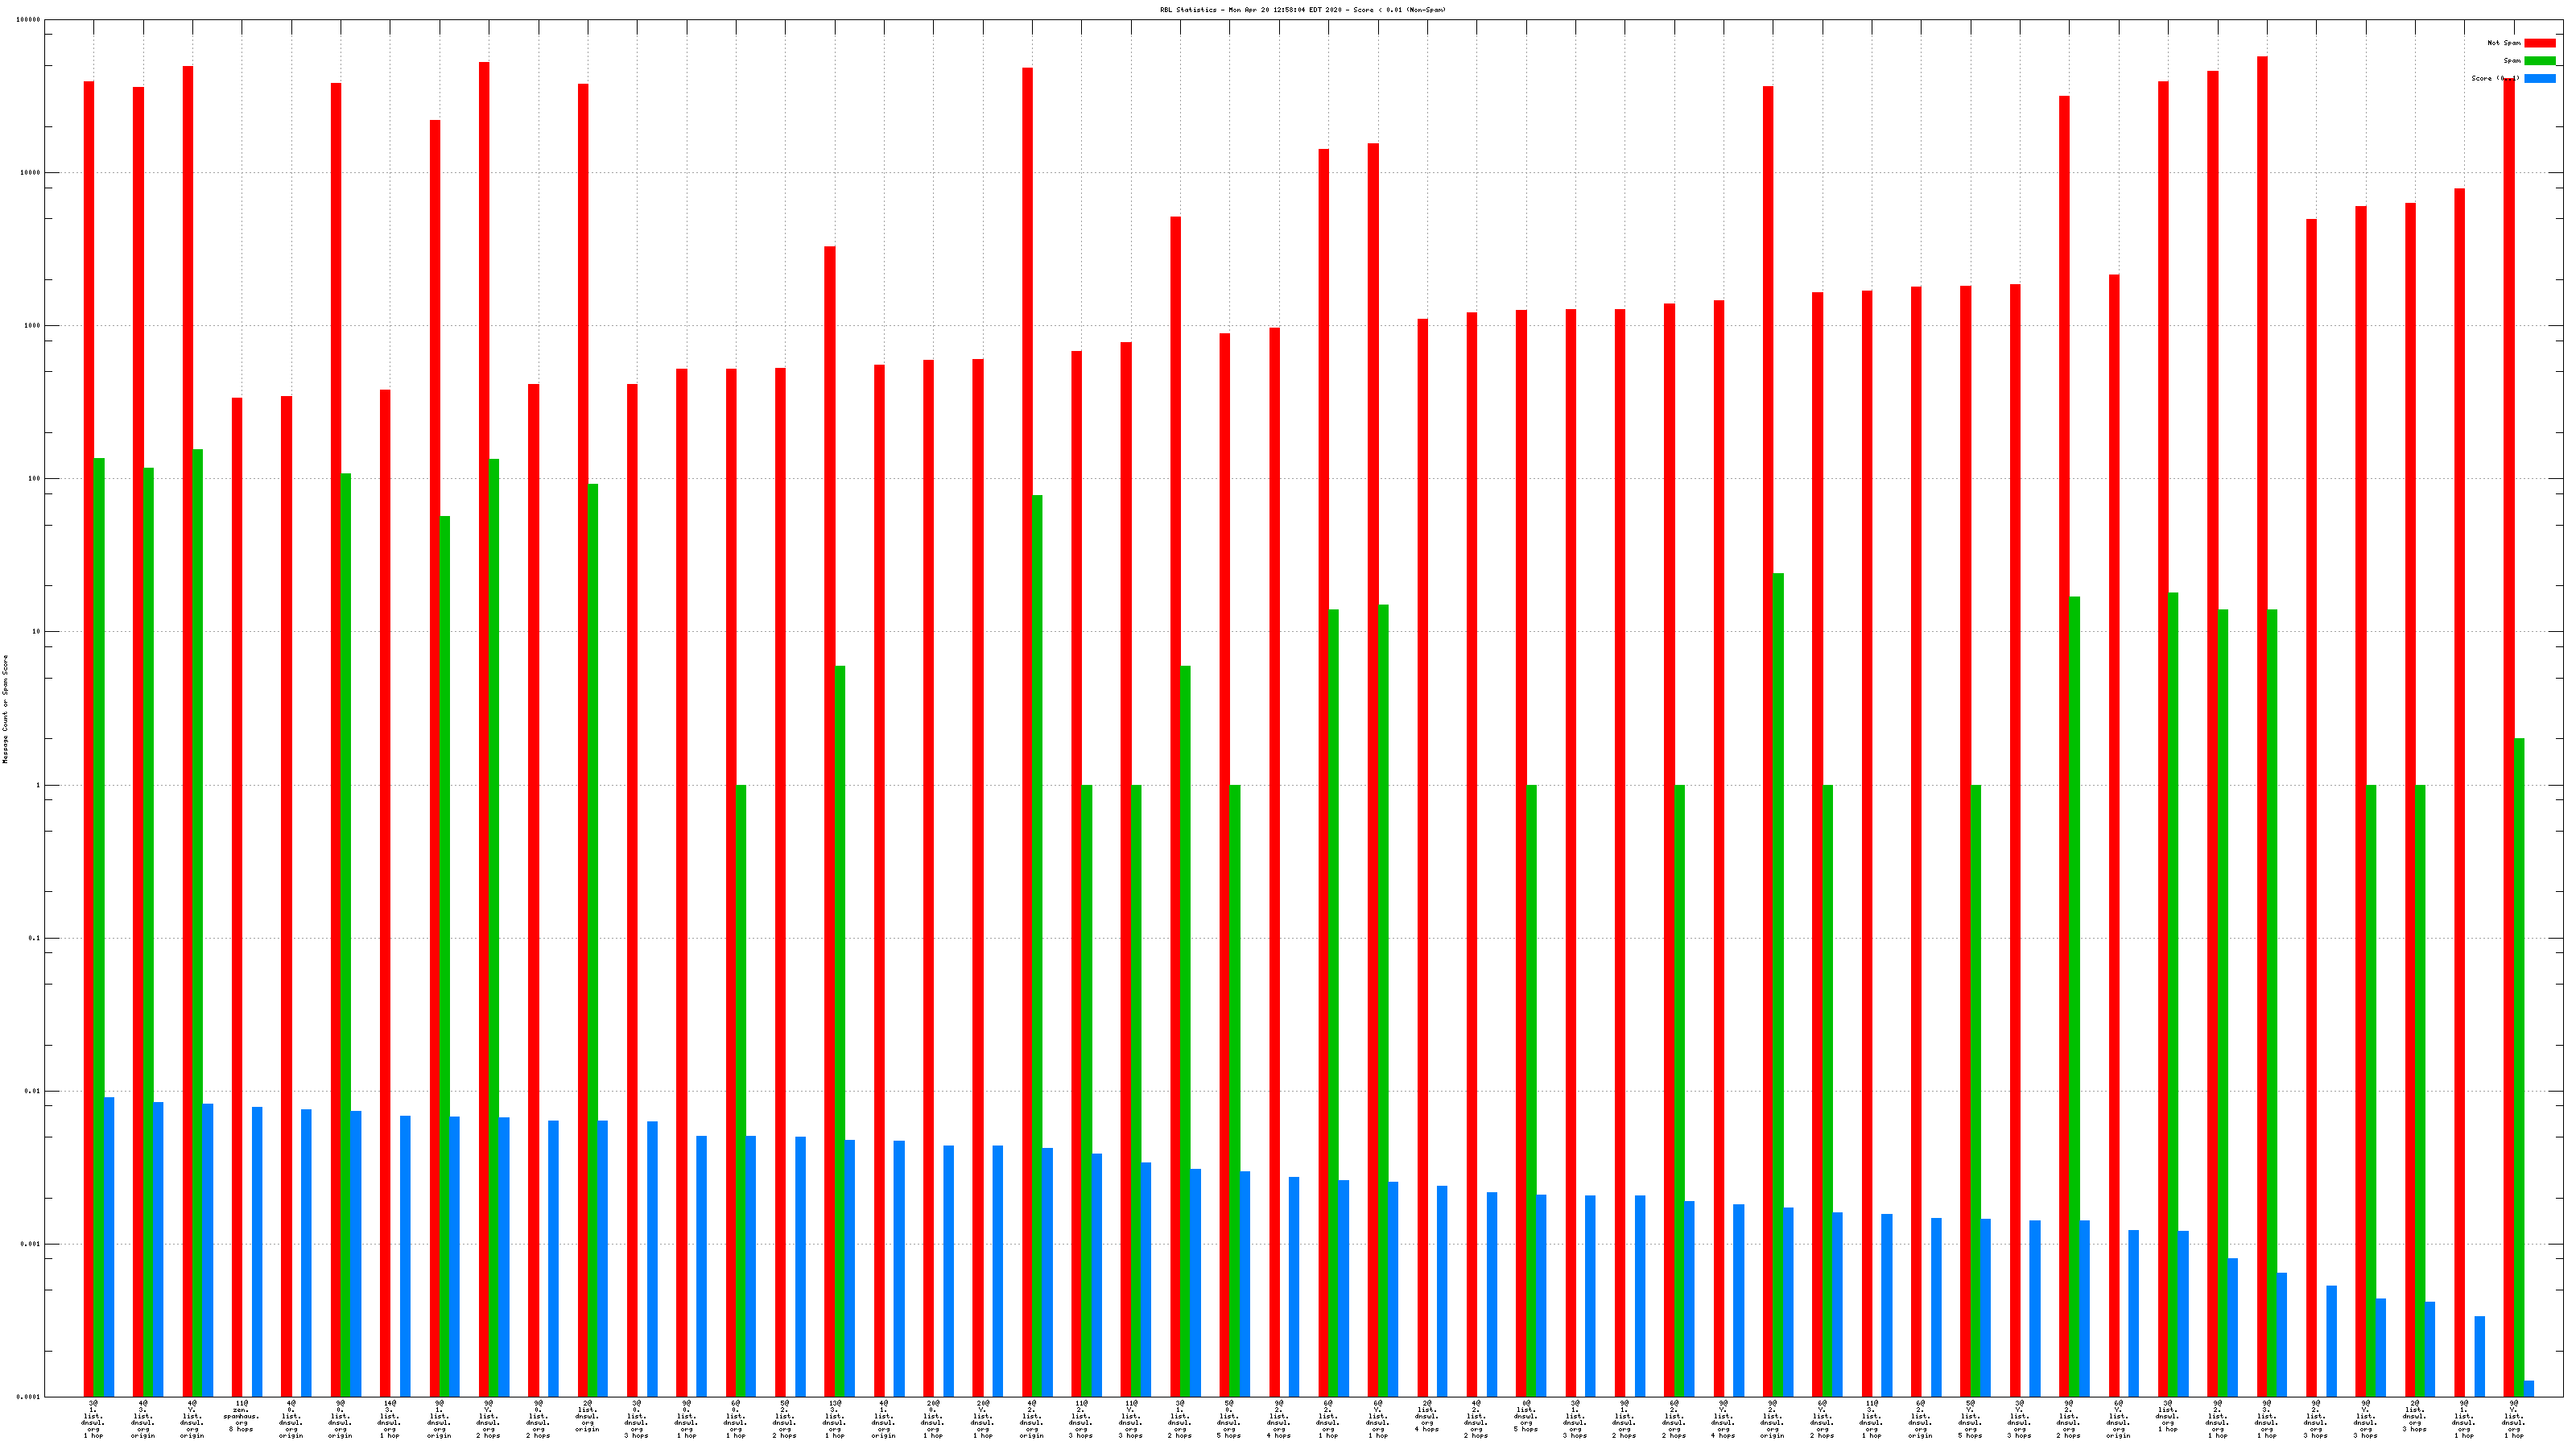Click the RBL Statistics chart title
This screenshot has height=1449, width=2576.
point(1302,10)
